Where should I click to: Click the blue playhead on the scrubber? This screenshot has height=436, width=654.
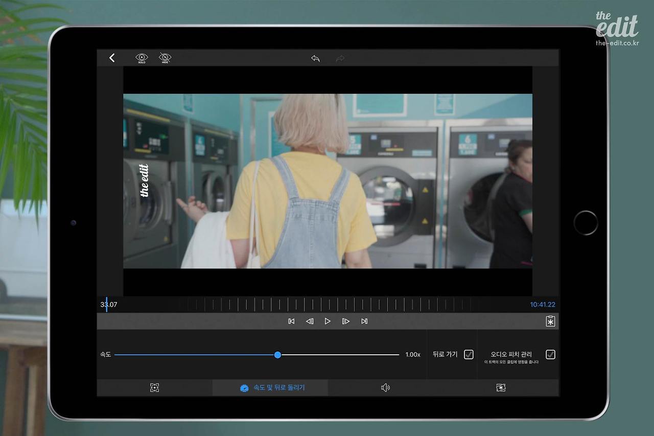[x=106, y=305]
